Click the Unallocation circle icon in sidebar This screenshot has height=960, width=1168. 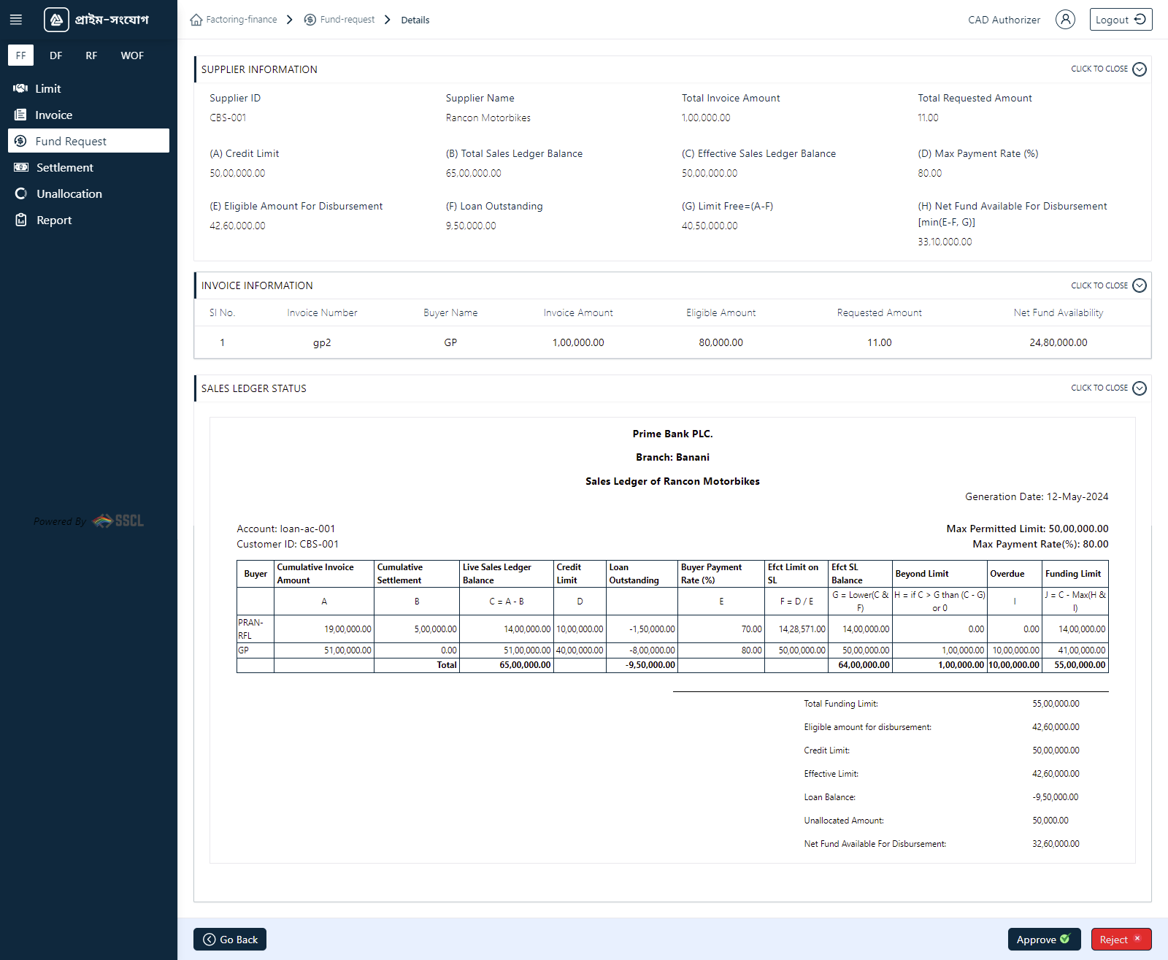click(21, 193)
